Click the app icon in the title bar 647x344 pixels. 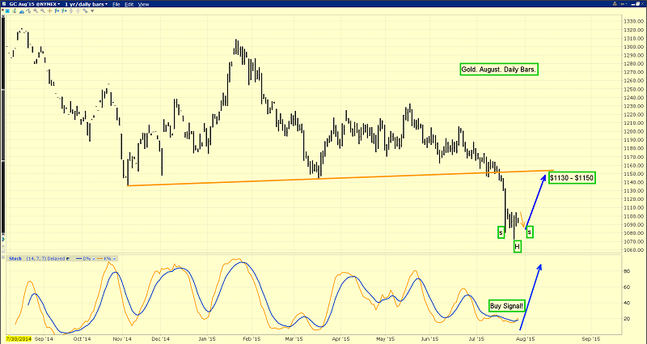point(5,5)
